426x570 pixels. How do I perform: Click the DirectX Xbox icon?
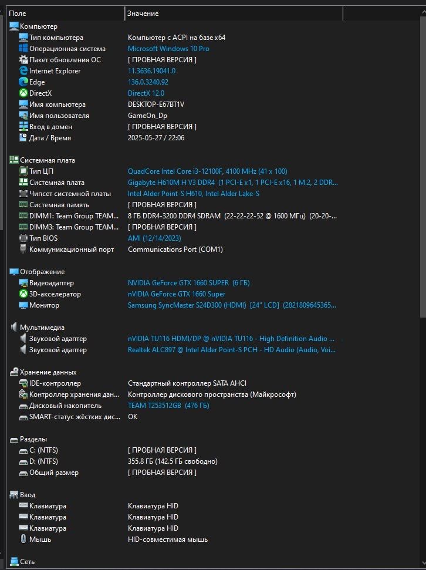coord(23,93)
